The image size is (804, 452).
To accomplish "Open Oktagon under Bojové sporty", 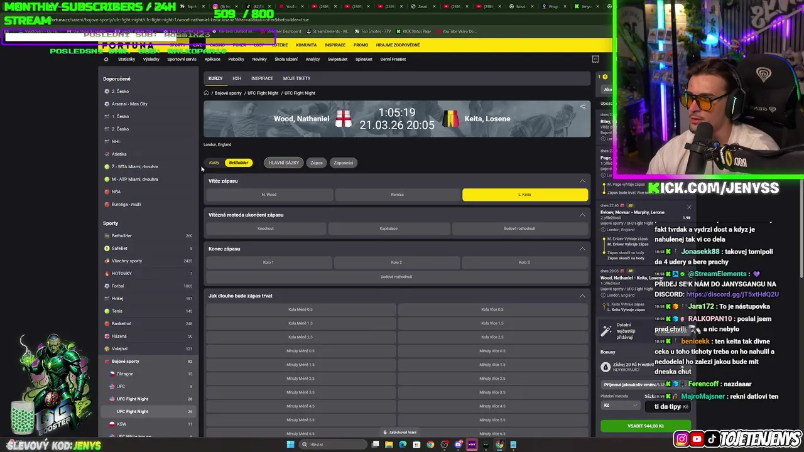I will (149, 374).
